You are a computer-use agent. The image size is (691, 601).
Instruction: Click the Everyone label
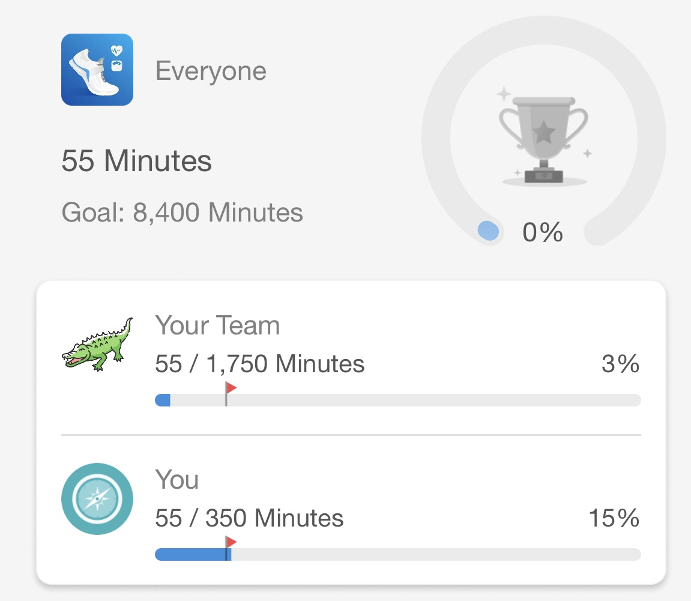click(211, 71)
